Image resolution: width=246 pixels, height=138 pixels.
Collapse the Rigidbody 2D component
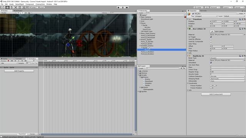(x=188, y=56)
